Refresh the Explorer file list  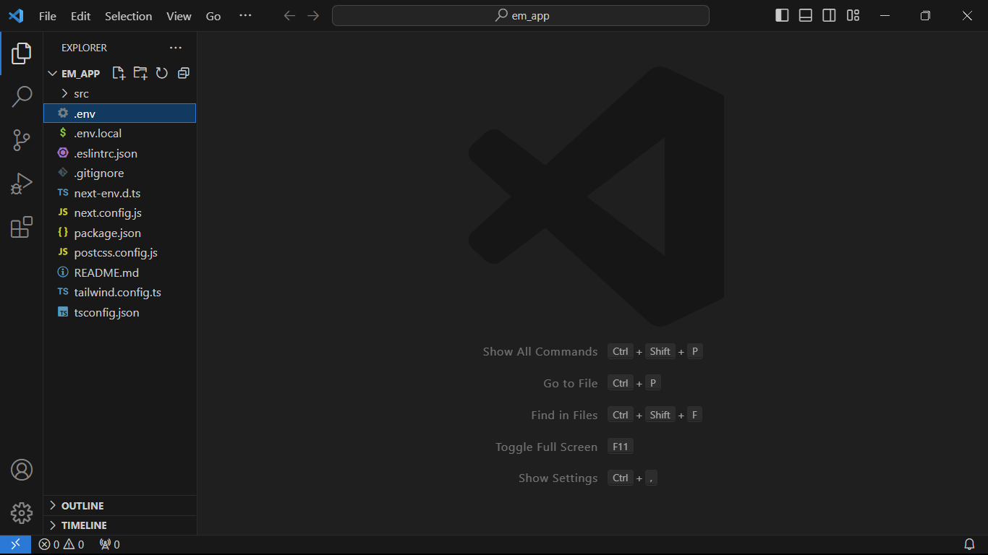tap(162, 73)
